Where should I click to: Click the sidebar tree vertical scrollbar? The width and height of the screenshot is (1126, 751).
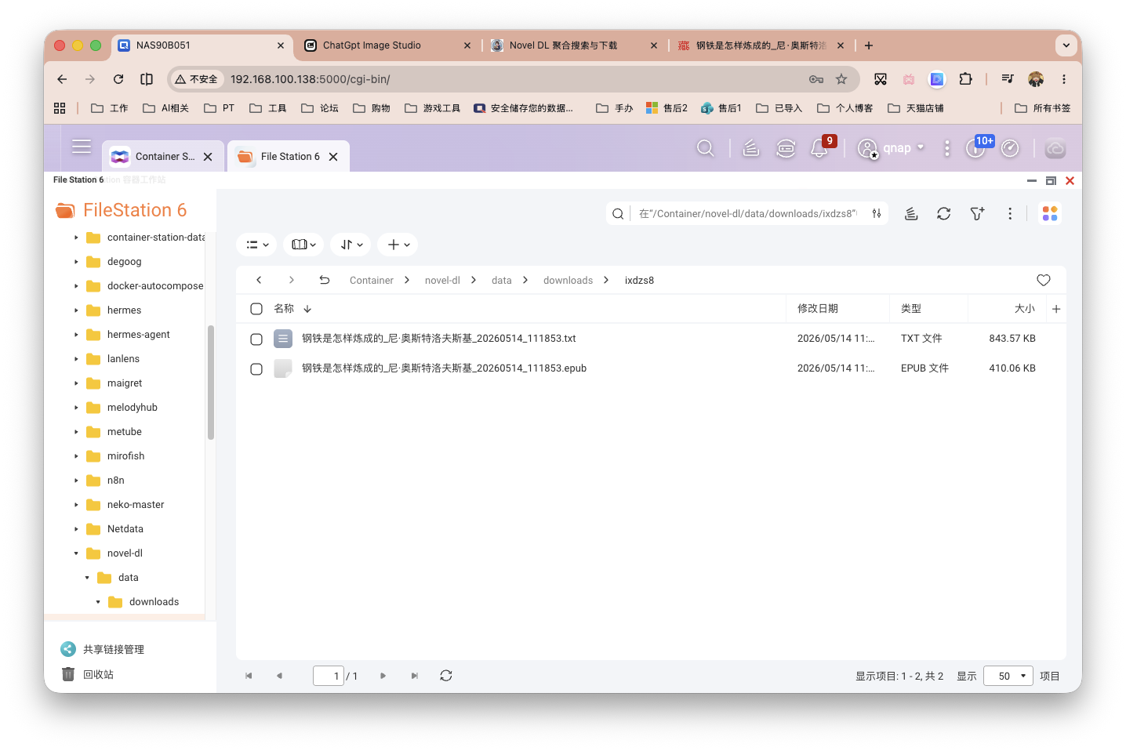tap(210, 383)
